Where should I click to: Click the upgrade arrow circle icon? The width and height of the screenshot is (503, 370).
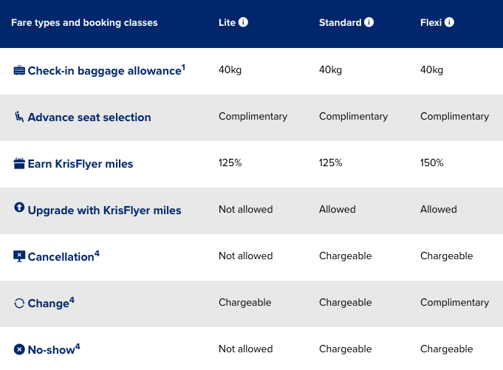pyautogui.click(x=19, y=208)
